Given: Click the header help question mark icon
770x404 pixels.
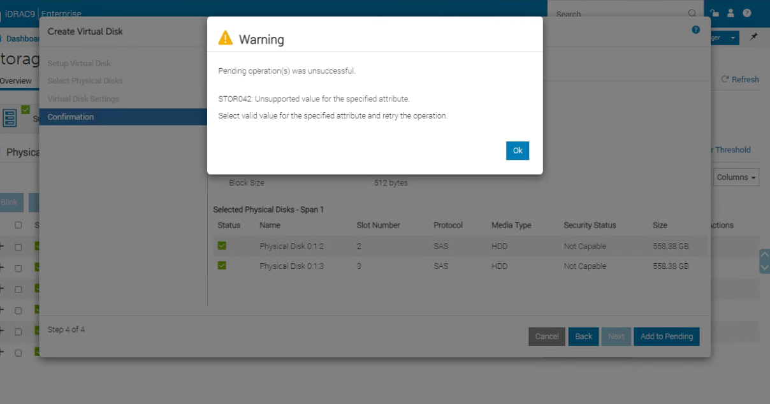Looking at the screenshot, I should pyautogui.click(x=747, y=13).
